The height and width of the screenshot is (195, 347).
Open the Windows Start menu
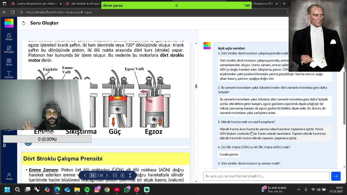[x=7, y=190]
